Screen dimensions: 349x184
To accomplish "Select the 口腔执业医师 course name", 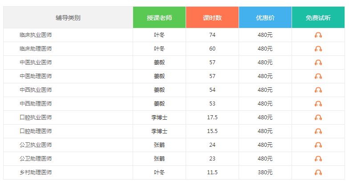I will pos(36,117).
